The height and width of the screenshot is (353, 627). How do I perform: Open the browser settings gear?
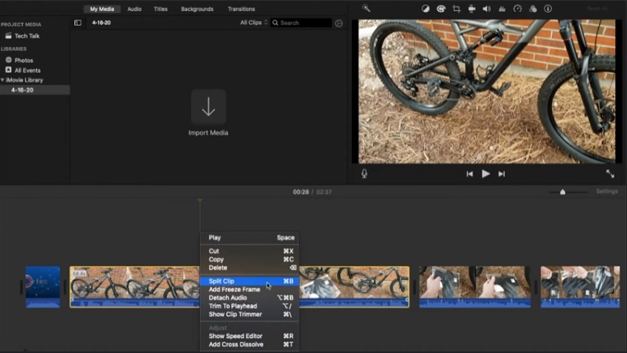coord(339,24)
